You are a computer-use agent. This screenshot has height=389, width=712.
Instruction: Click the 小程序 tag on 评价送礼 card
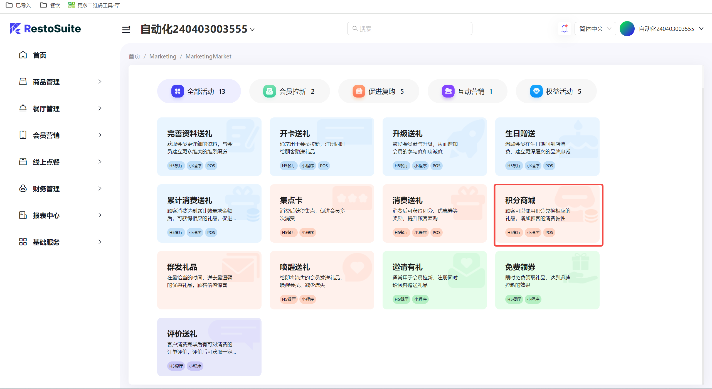195,366
